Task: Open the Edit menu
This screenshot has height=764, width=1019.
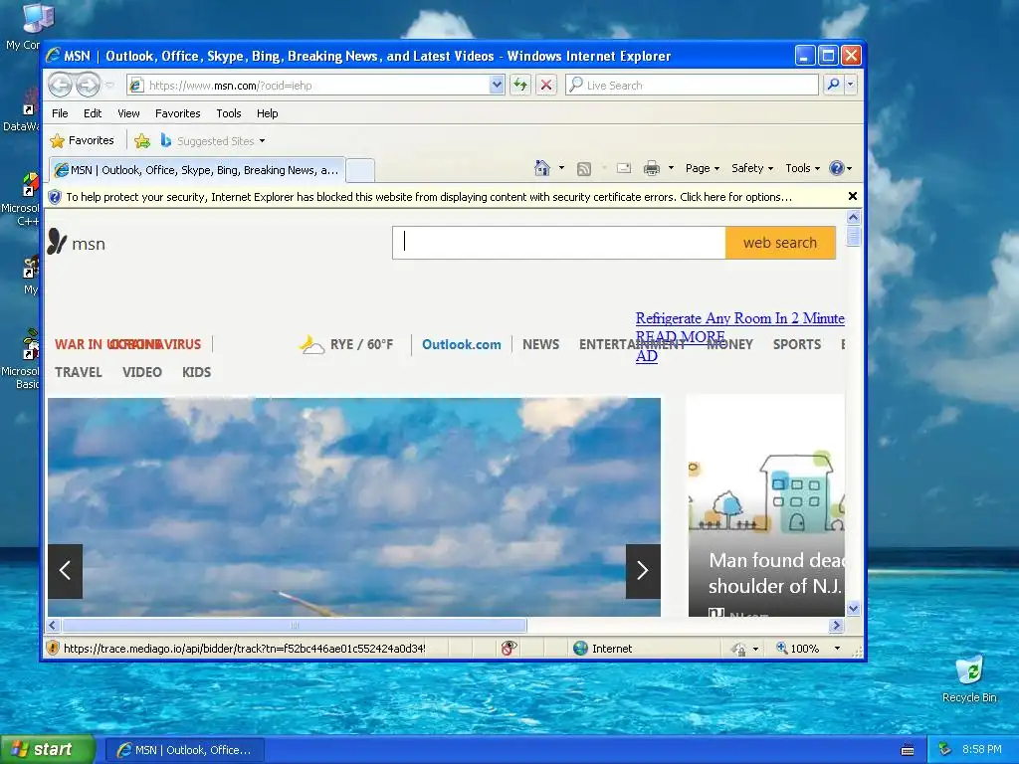Action: coord(93,113)
